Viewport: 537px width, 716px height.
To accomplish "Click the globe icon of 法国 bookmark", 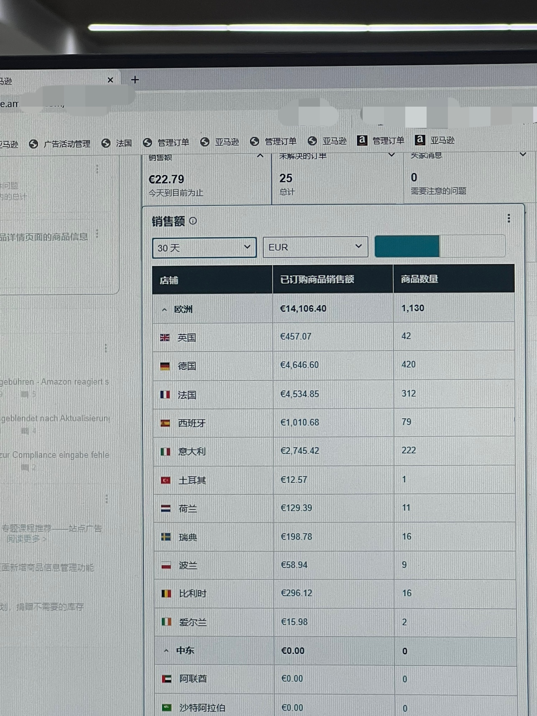I will point(106,143).
